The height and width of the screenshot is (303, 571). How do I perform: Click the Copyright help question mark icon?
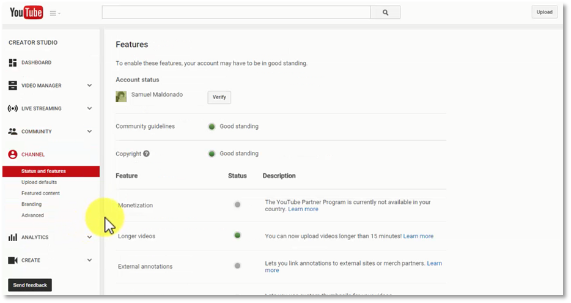(146, 154)
